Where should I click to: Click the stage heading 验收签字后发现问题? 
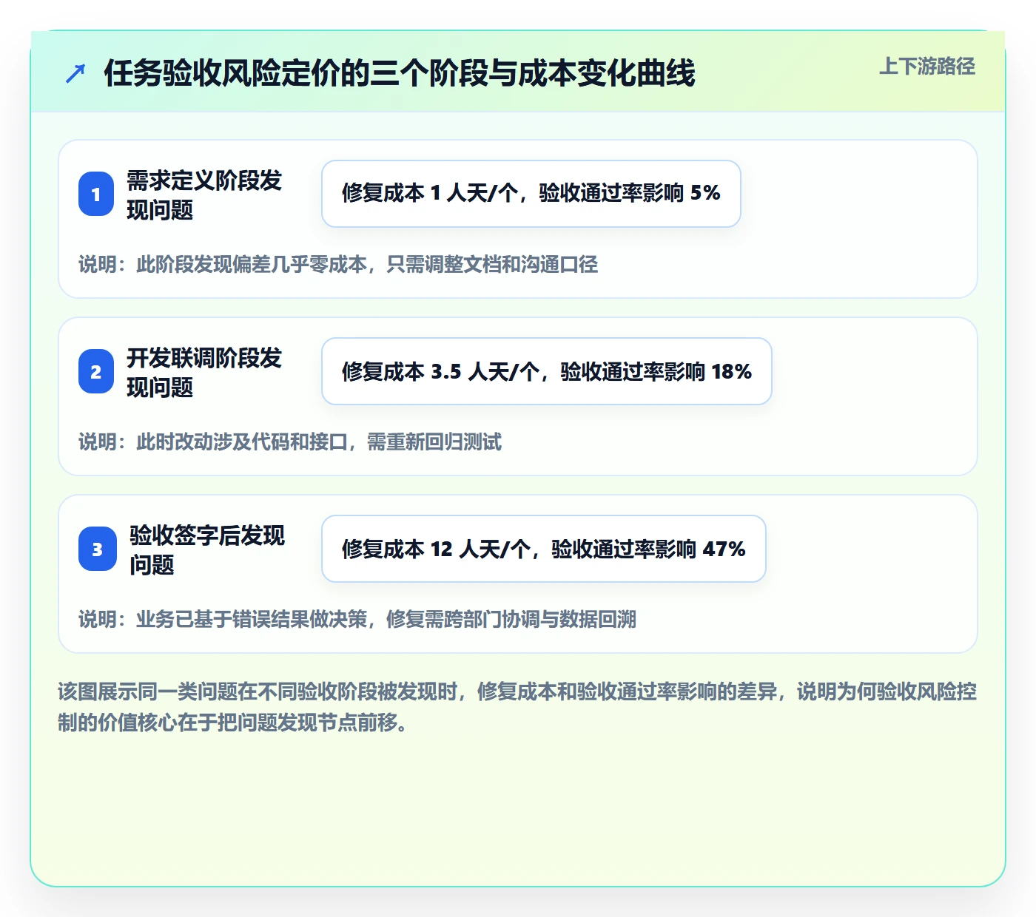pos(206,549)
